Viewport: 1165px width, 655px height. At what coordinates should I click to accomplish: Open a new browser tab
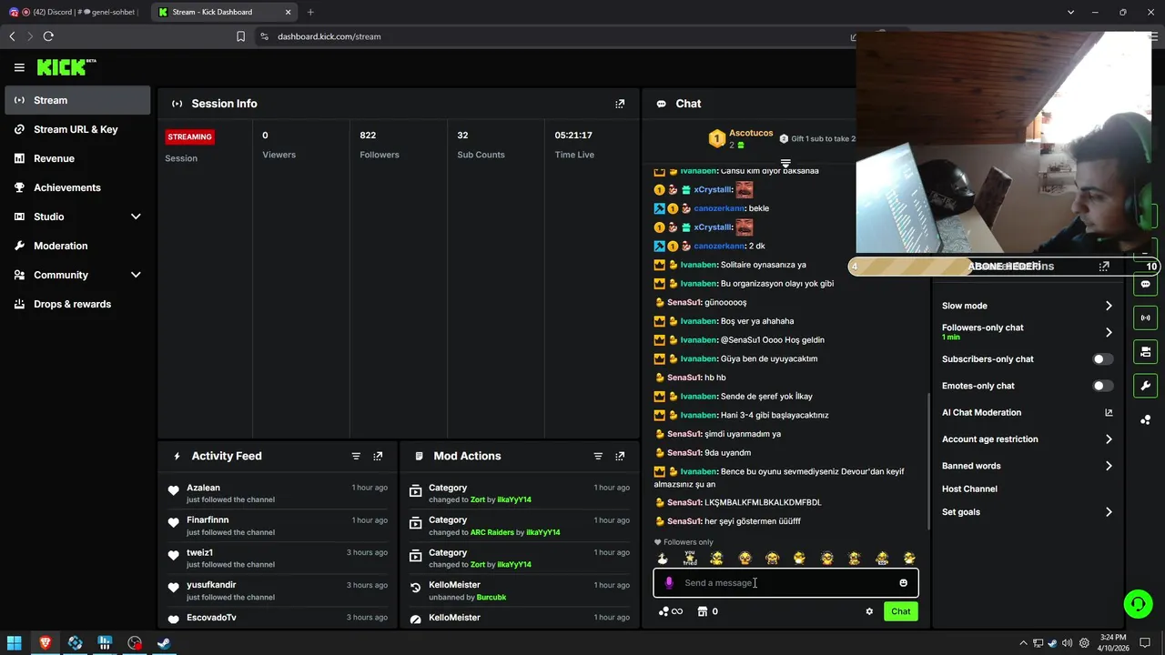[x=310, y=12]
